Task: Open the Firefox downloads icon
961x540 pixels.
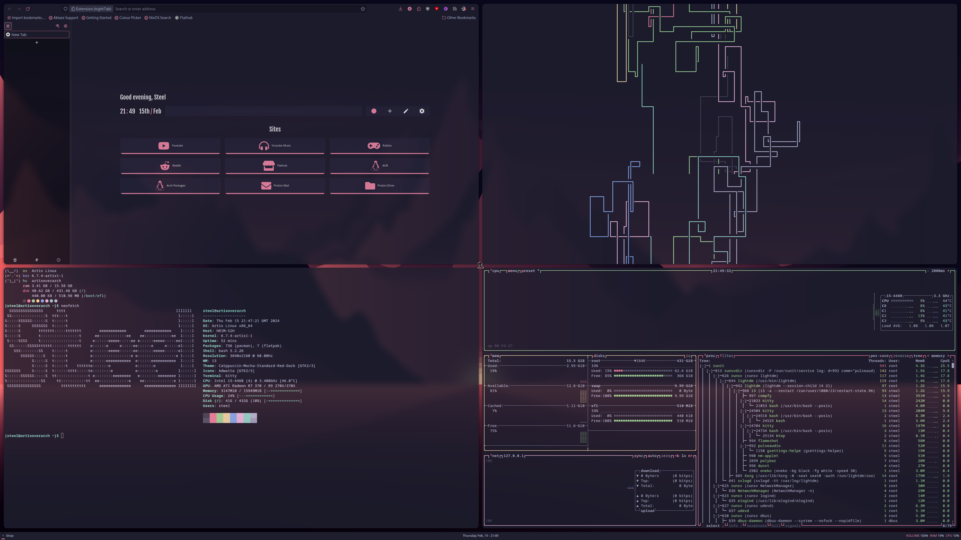Action: tap(401, 8)
